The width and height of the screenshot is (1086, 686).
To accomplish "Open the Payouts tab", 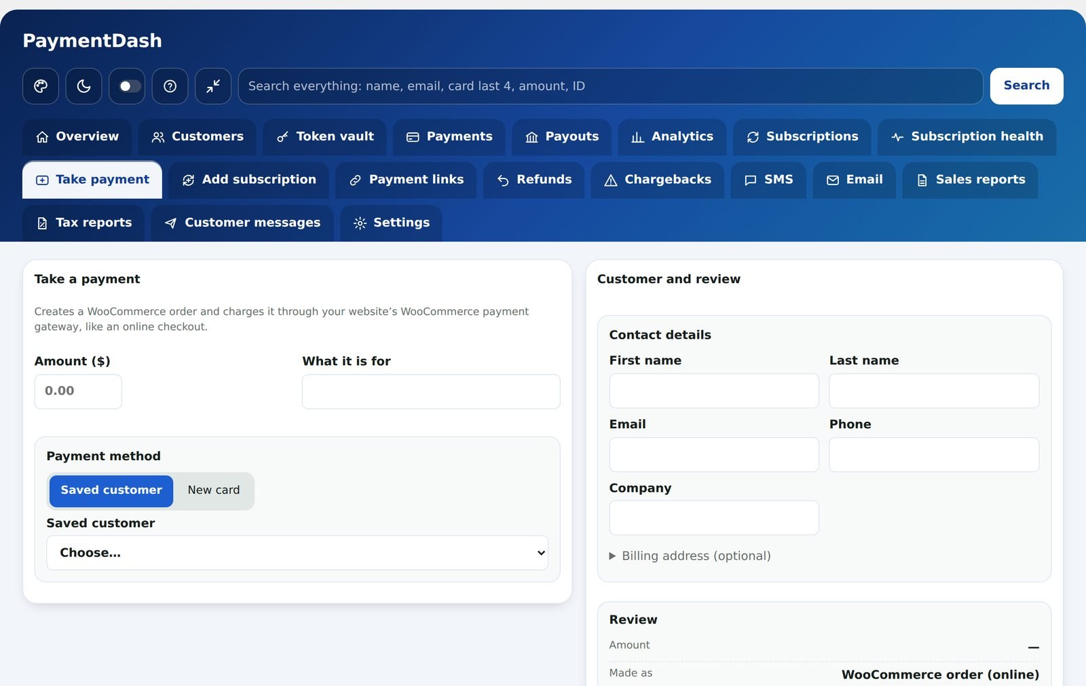I will coord(562,137).
